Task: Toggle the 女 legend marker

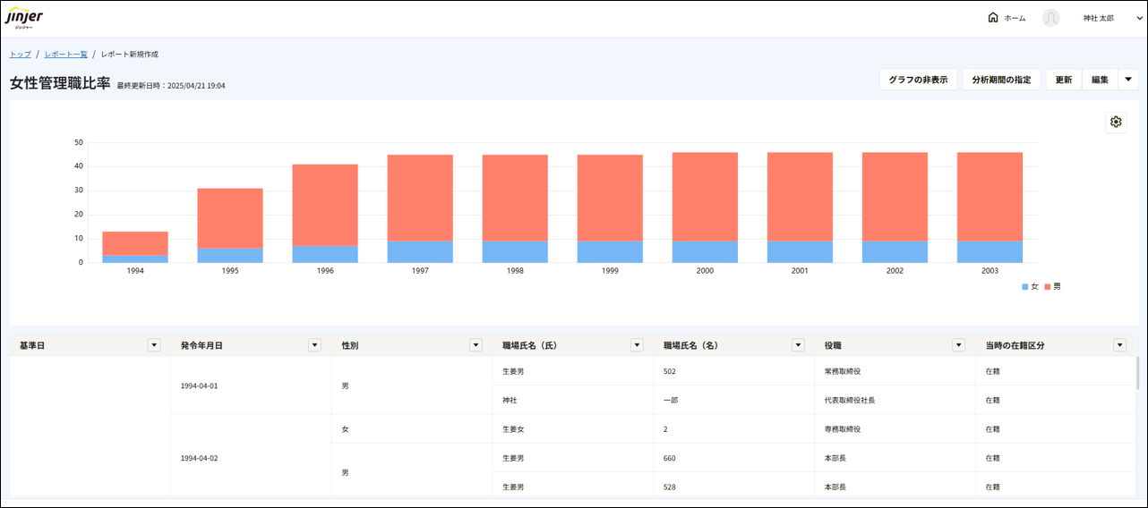Action: (x=1025, y=287)
